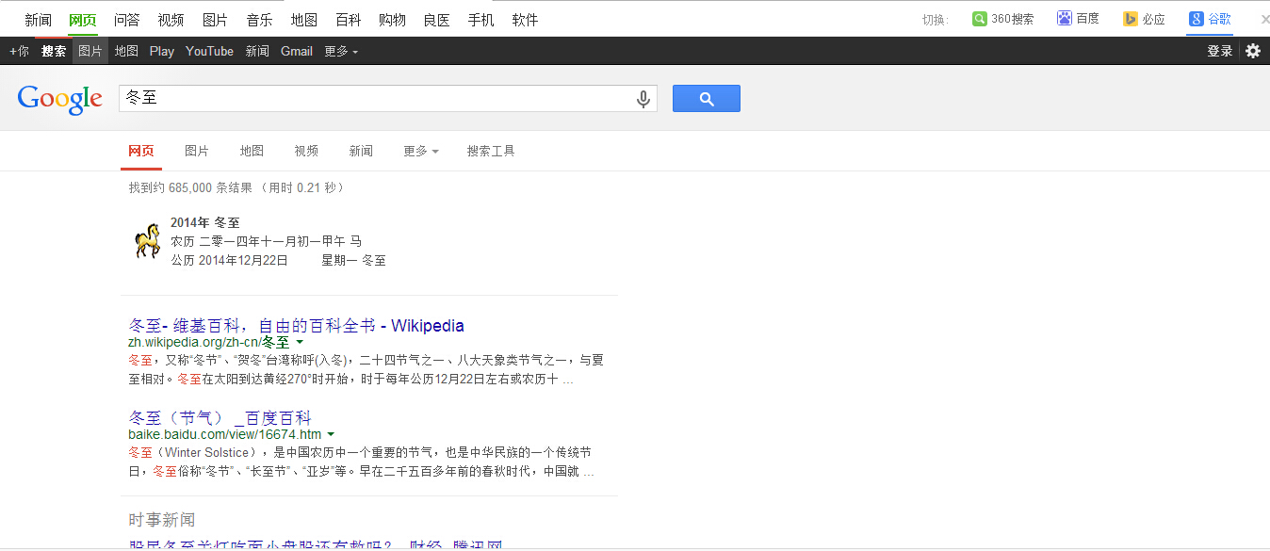Switch to 必应 search engine
This screenshot has width=1270, height=551.
pyautogui.click(x=1144, y=19)
